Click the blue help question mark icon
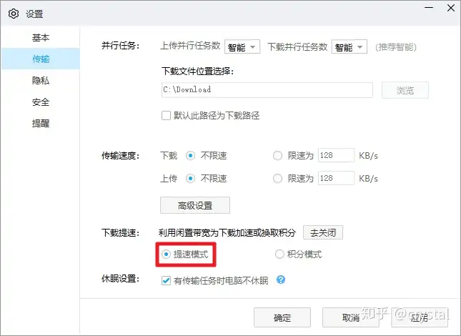This screenshot has width=461, height=336. pos(281,280)
